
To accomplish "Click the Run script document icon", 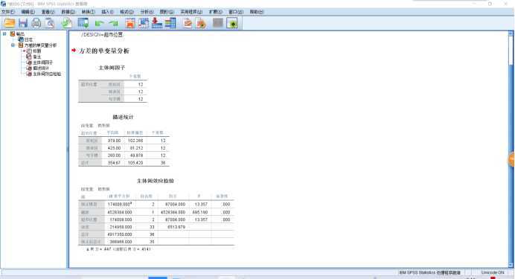I will click(201, 23).
